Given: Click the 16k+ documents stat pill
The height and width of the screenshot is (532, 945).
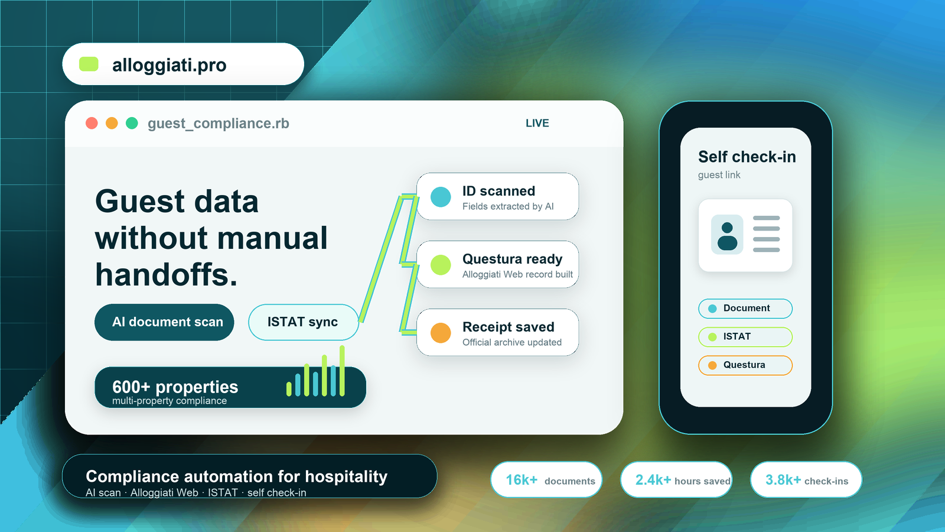Looking at the screenshot, I should coord(546,479).
